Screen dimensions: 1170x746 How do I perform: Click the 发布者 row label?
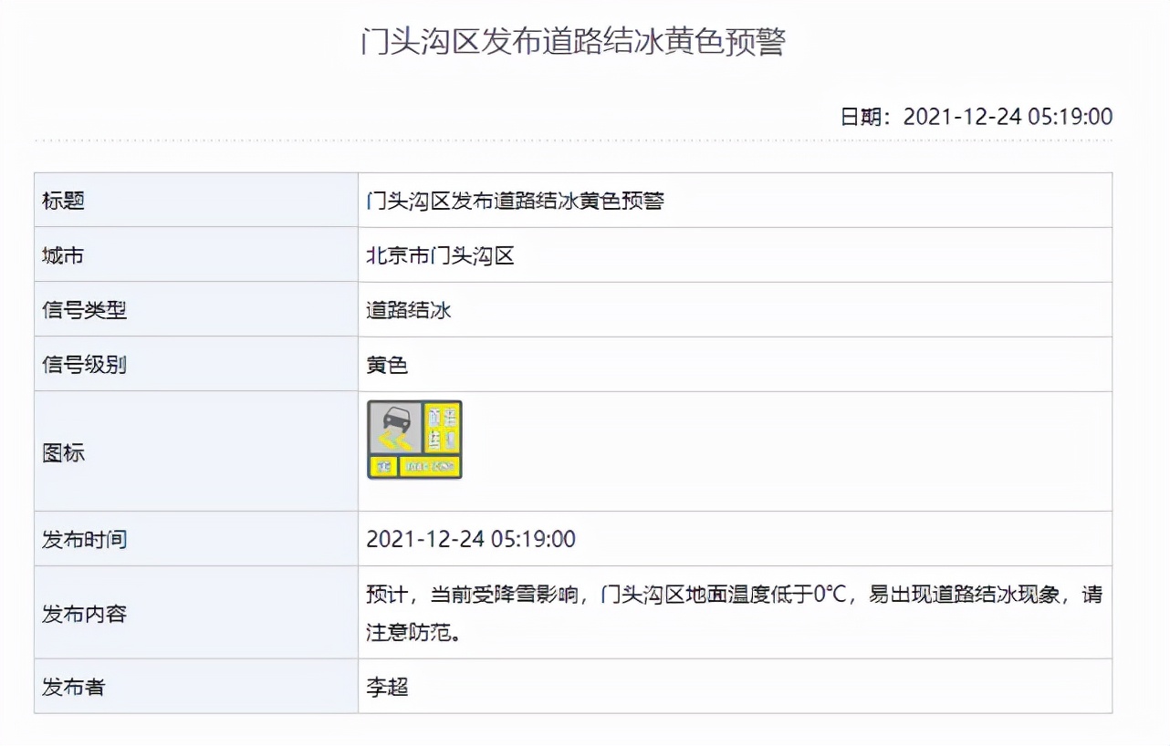[x=73, y=687]
